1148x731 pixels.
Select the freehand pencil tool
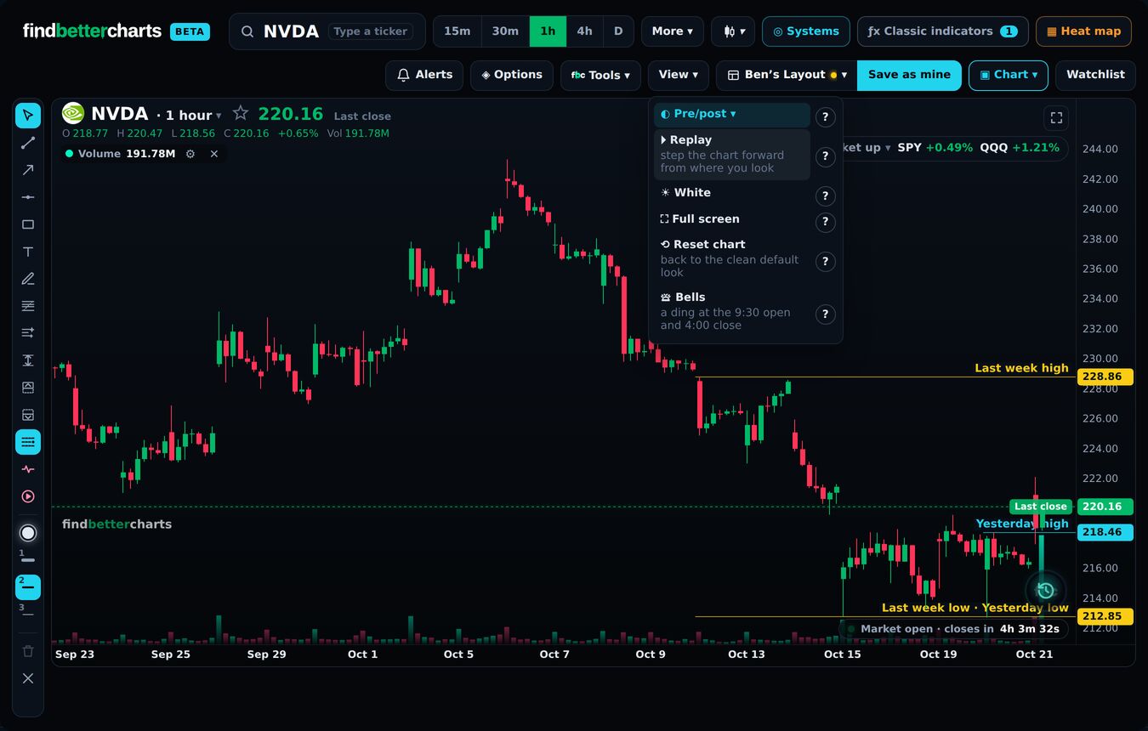[28, 279]
